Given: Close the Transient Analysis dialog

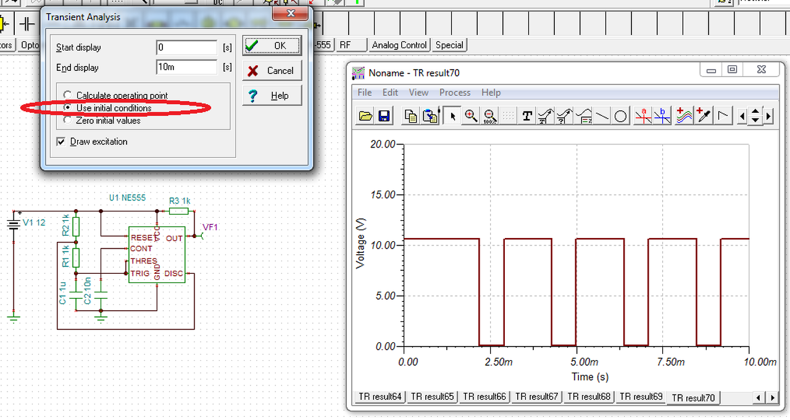Looking at the screenshot, I should tap(290, 13).
